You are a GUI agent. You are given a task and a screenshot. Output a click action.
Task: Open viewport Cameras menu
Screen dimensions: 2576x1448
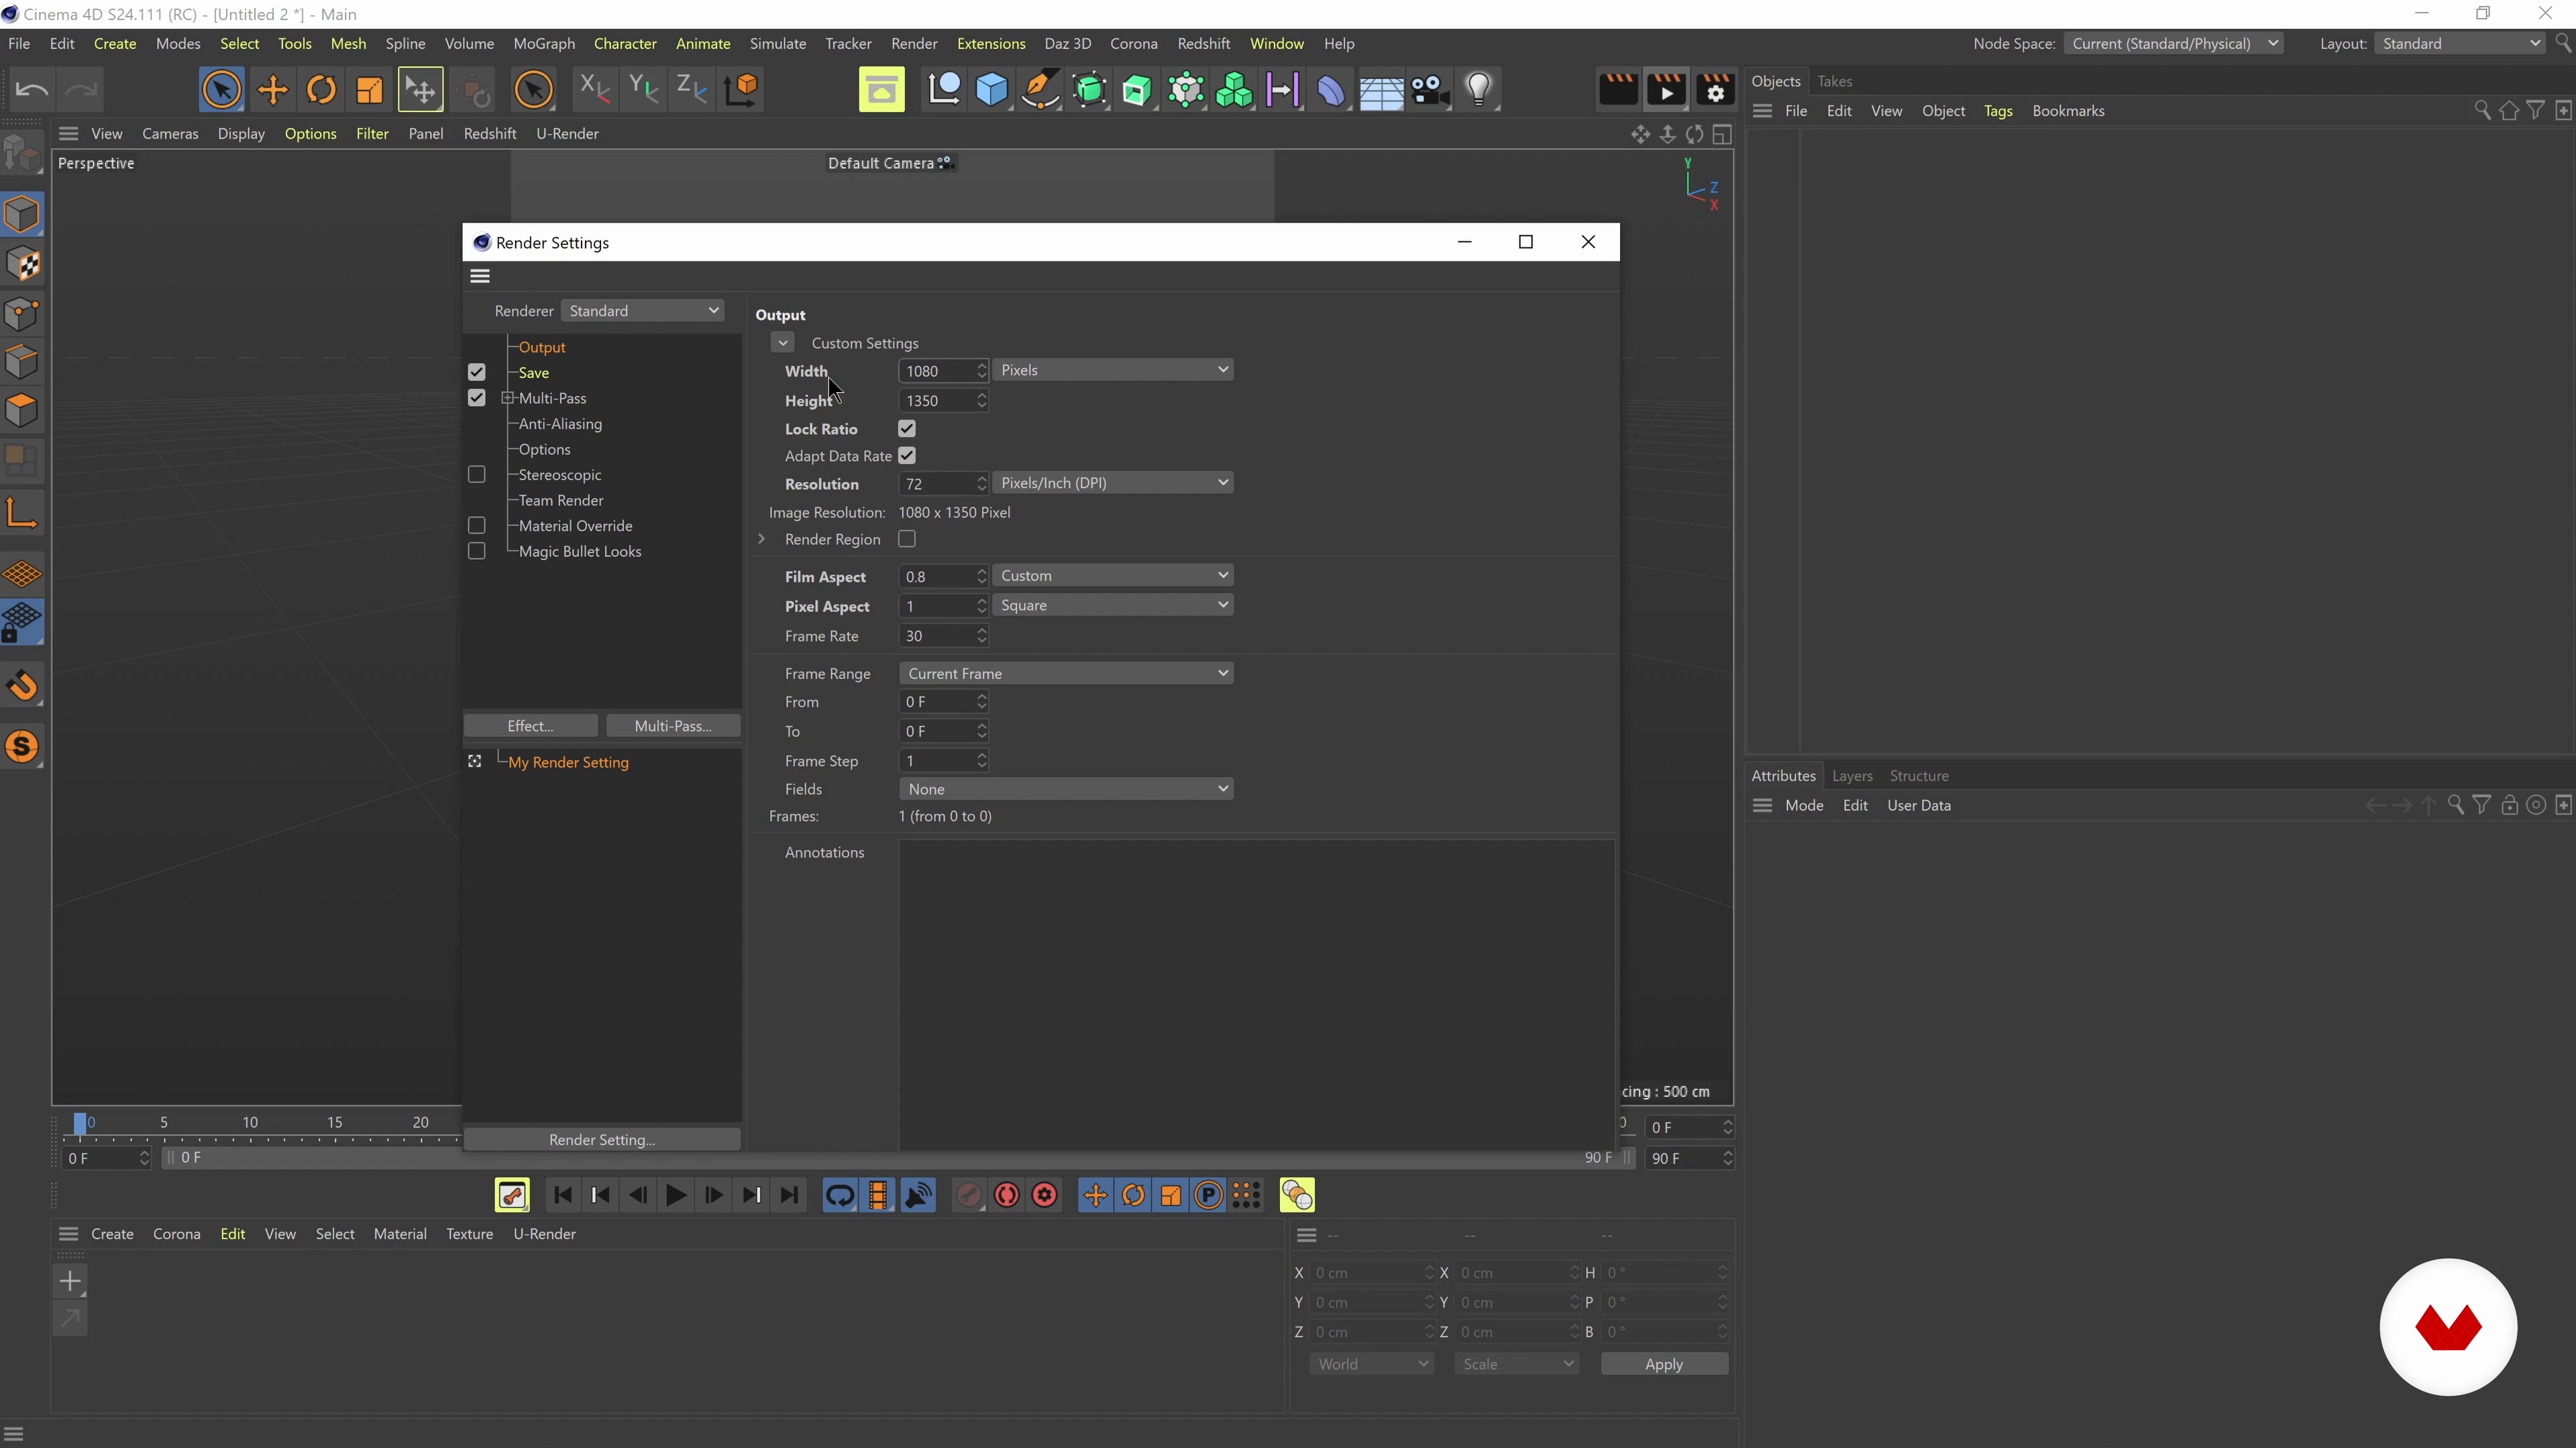(x=170, y=134)
